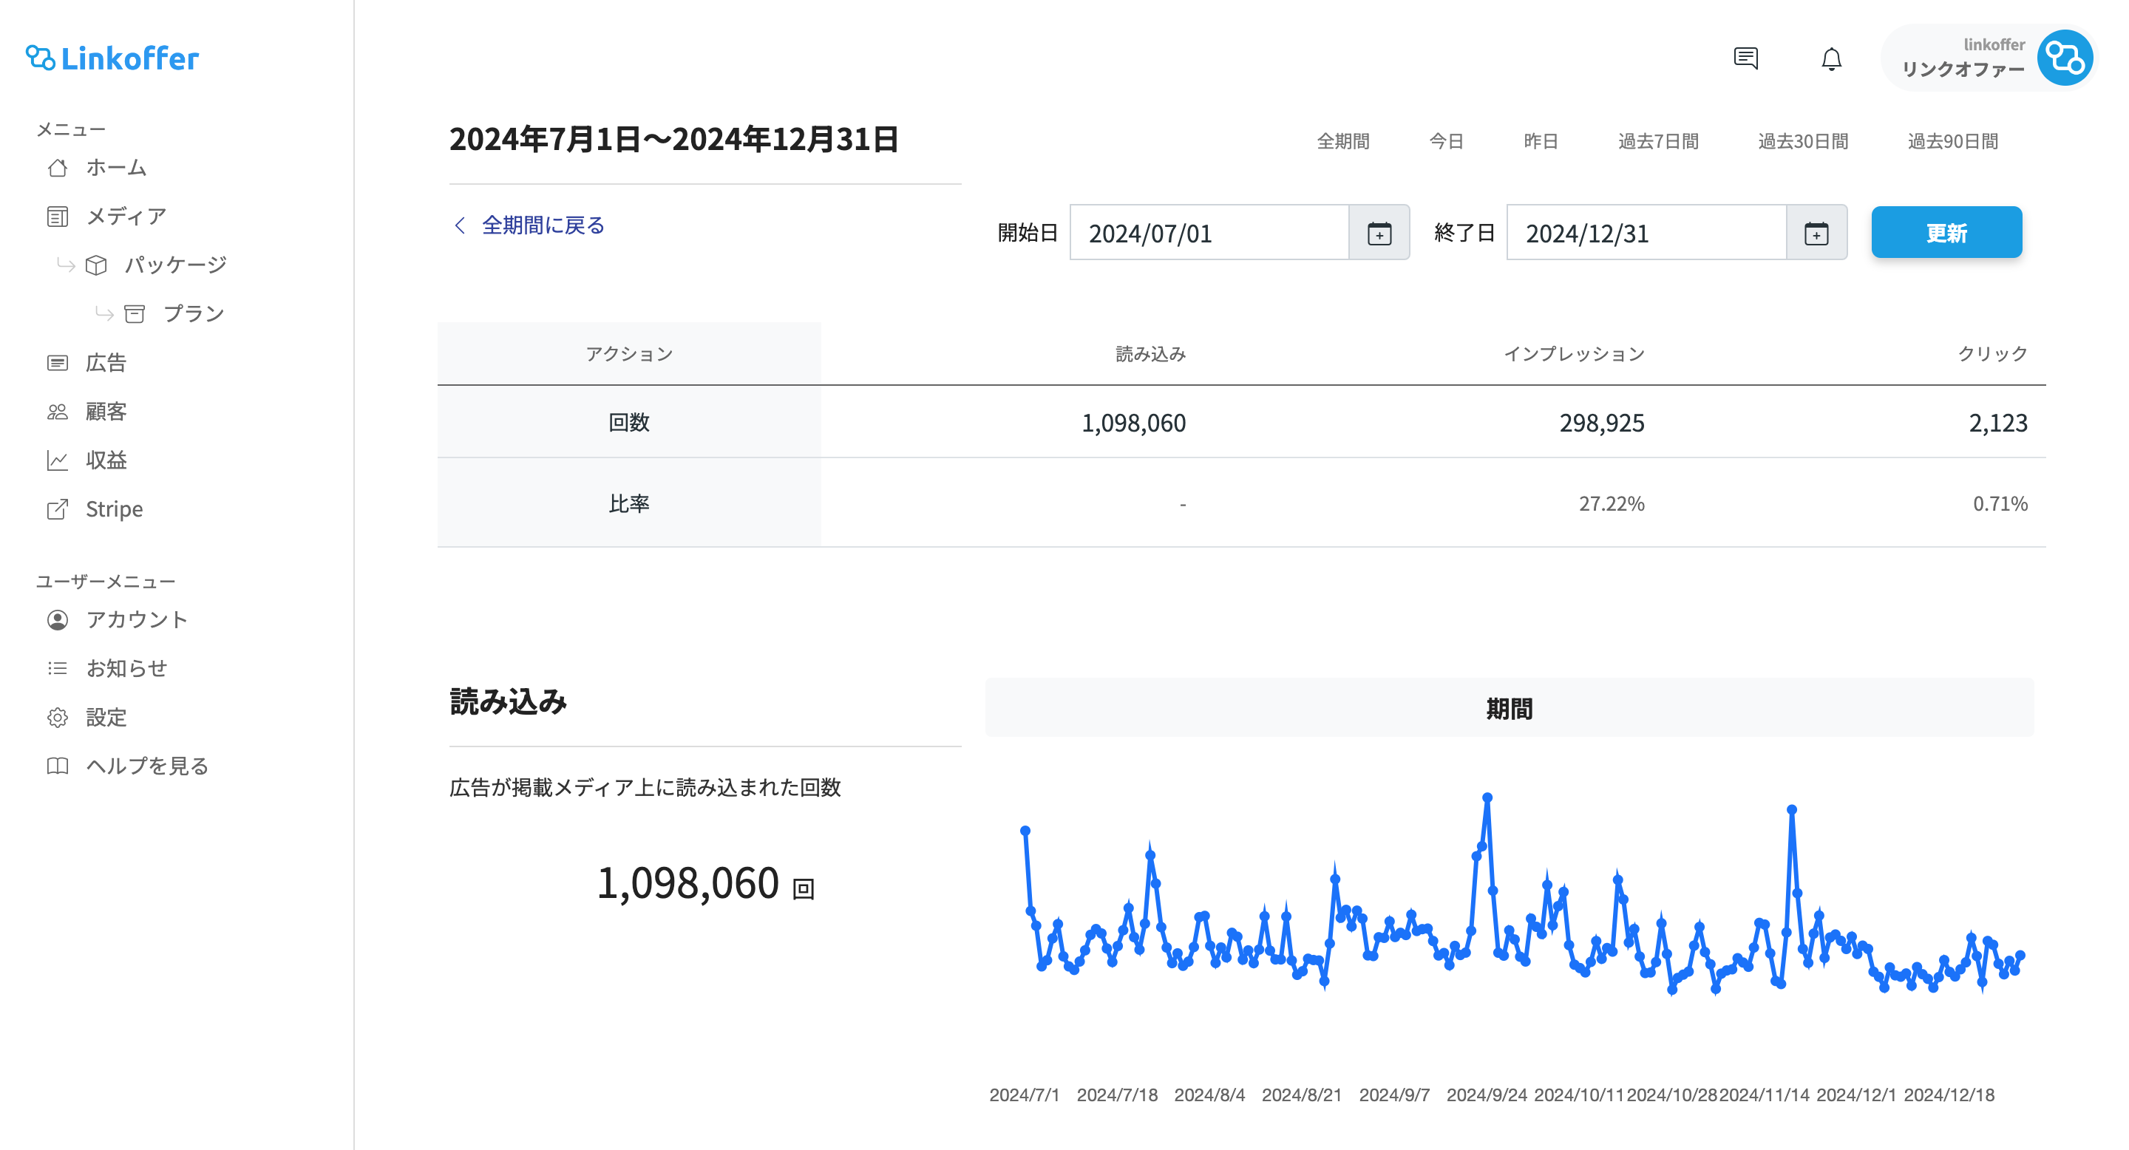Open Stripe external link in sidebar

113,509
